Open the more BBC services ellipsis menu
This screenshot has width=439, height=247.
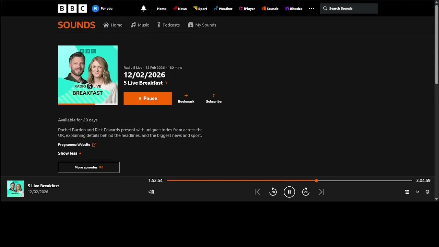tap(311, 9)
